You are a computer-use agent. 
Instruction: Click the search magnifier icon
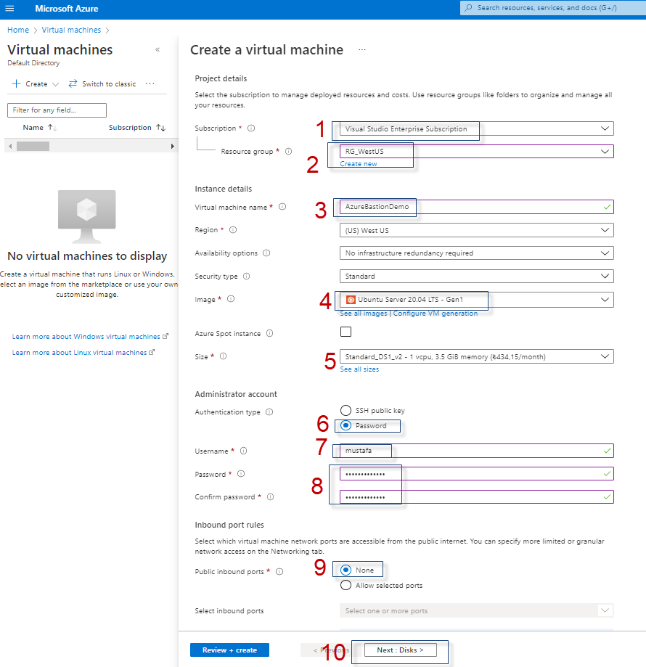(x=468, y=8)
